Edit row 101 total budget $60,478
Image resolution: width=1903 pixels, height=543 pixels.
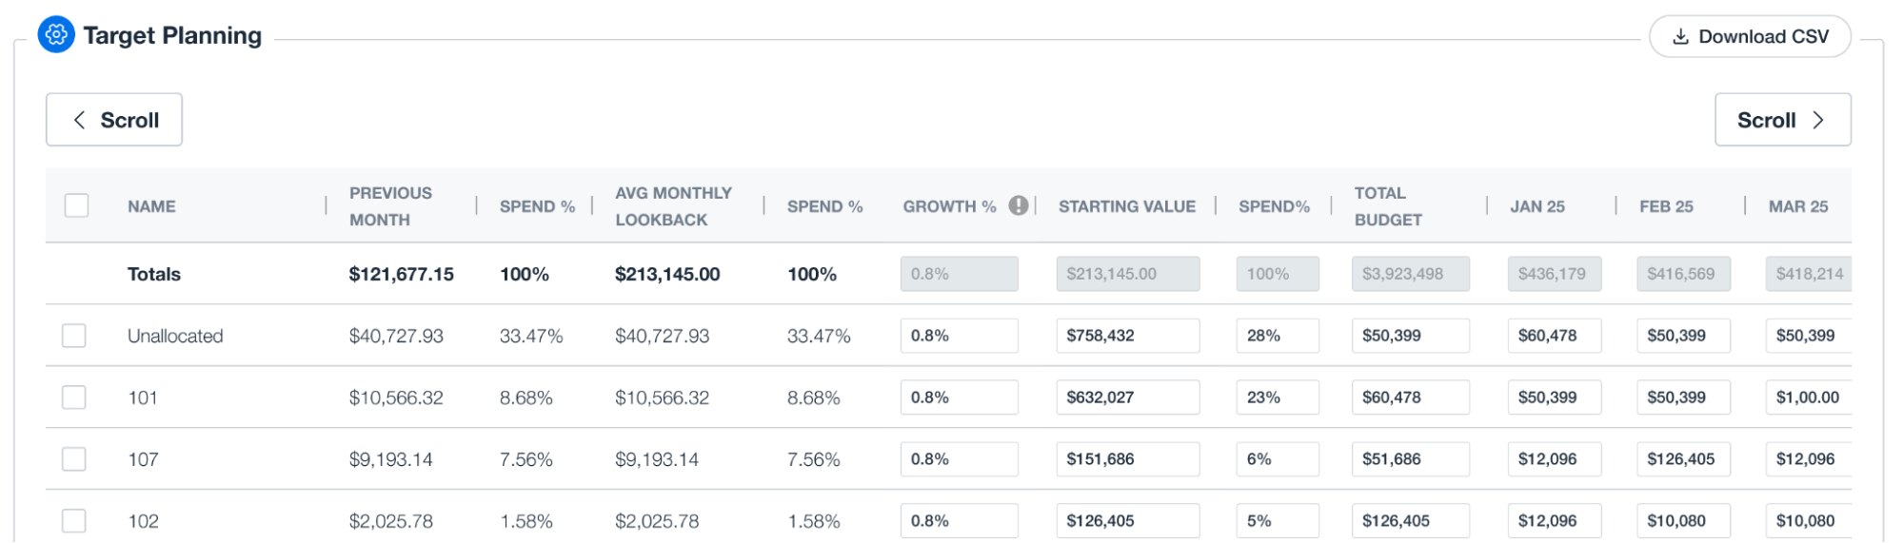pyautogui.click(x=1410, y=398)
